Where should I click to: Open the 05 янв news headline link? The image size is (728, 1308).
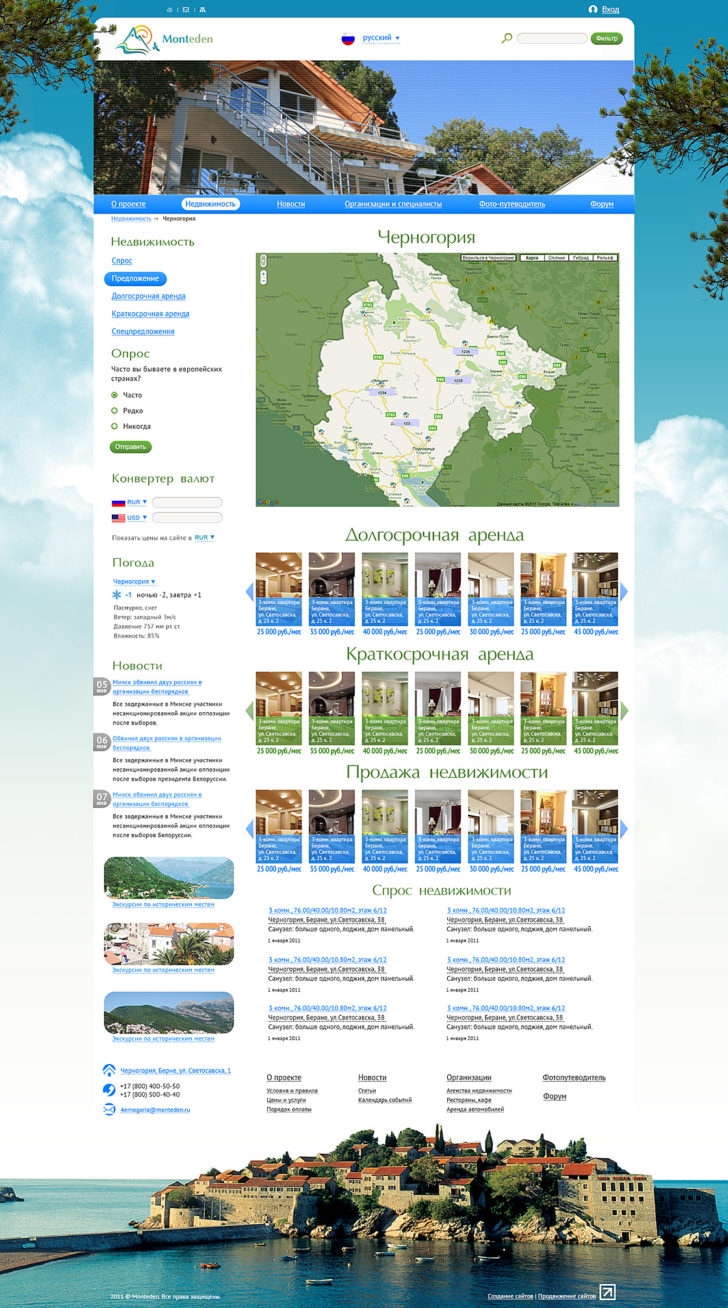(x=157, y=687)
